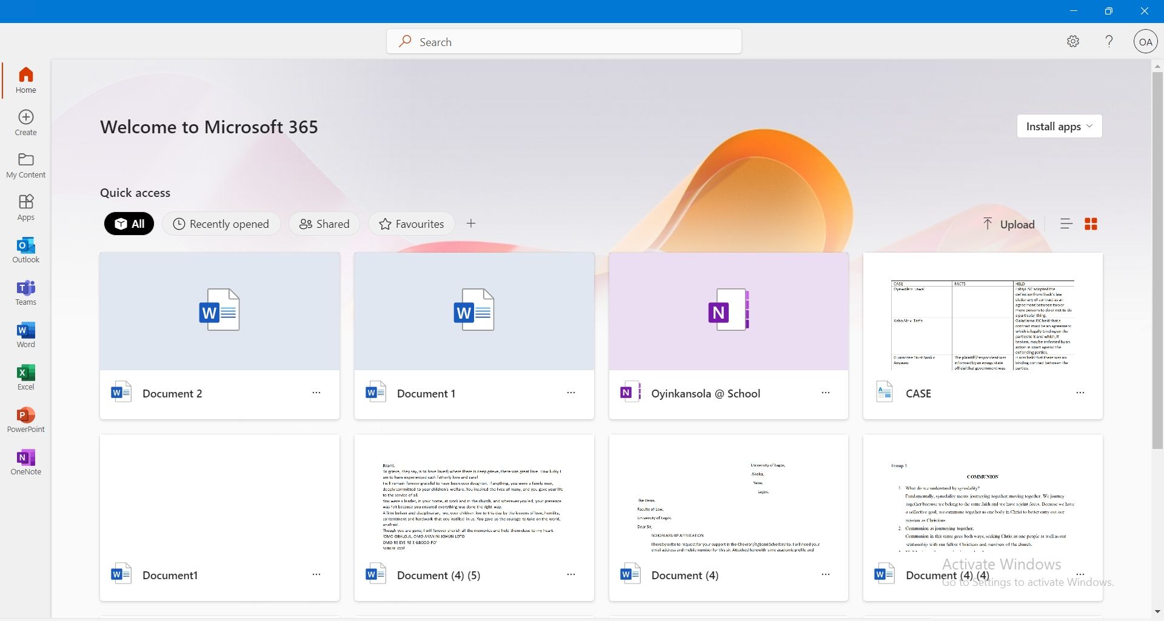Open the Settings gear icon
Screen dimensions: 1164x621
click(x=1073, y=41)
